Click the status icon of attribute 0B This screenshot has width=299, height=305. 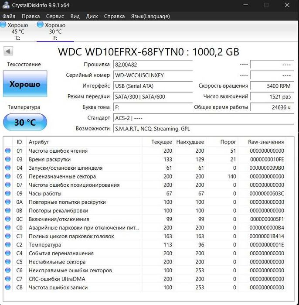click(x=8, y=210)
